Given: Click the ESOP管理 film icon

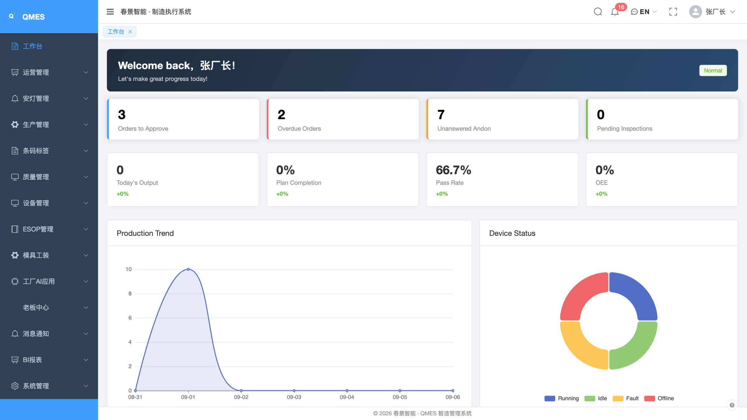Looking at the screenshot, I should 15,229.
